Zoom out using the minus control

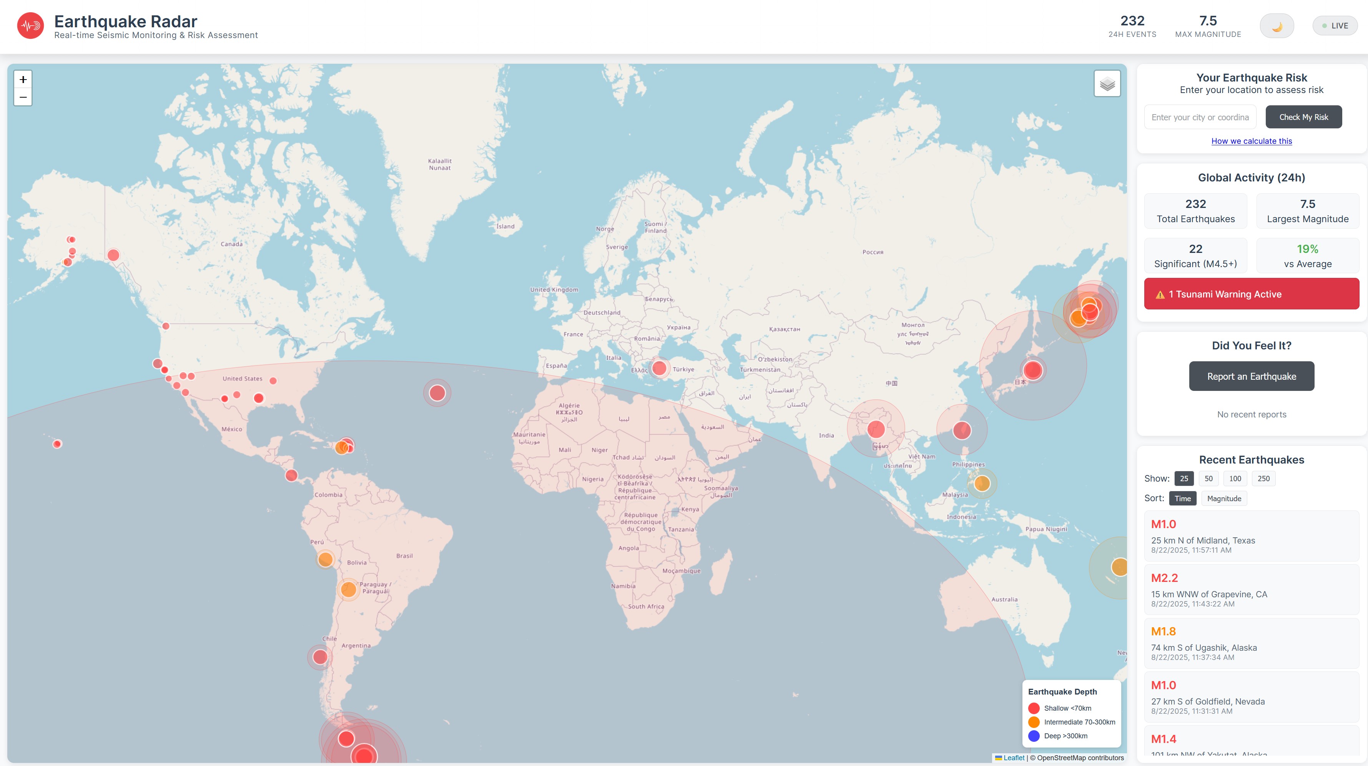(x=23, y=97)
